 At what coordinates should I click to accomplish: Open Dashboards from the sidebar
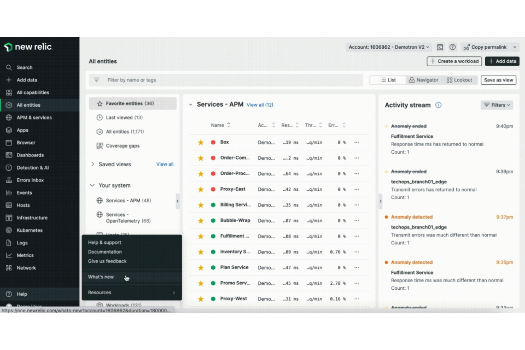[x=30, y=155]
